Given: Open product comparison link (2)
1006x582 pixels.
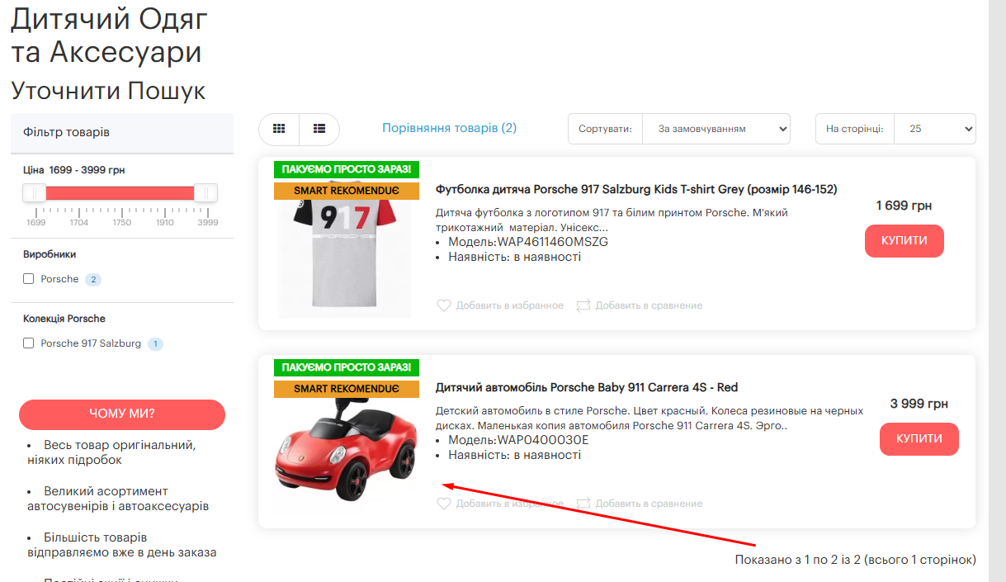Looking at the screenshot, I should point(449,128).
